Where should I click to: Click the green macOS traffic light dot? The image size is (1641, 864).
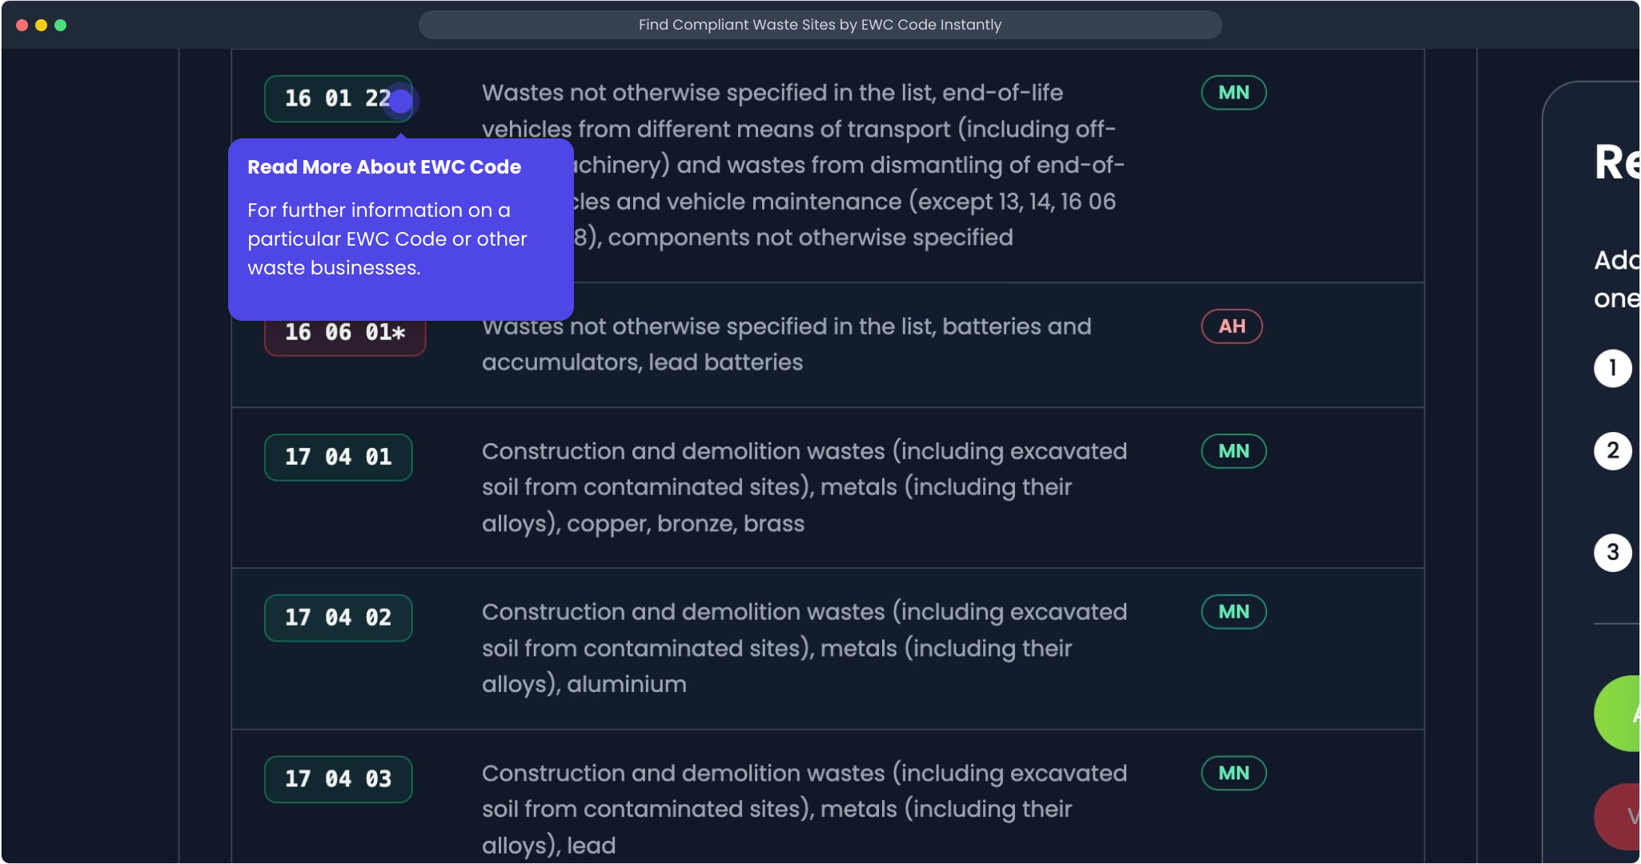[x=61, y=25]
